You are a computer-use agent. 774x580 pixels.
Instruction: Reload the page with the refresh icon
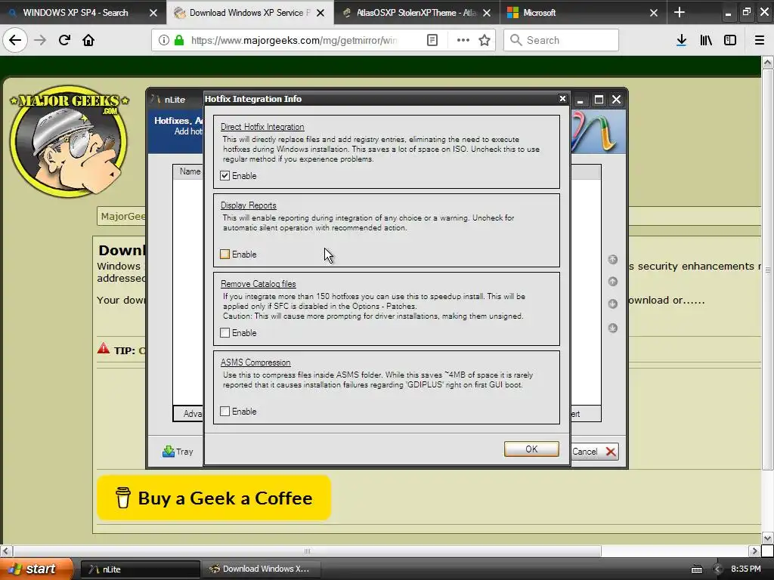64,40
